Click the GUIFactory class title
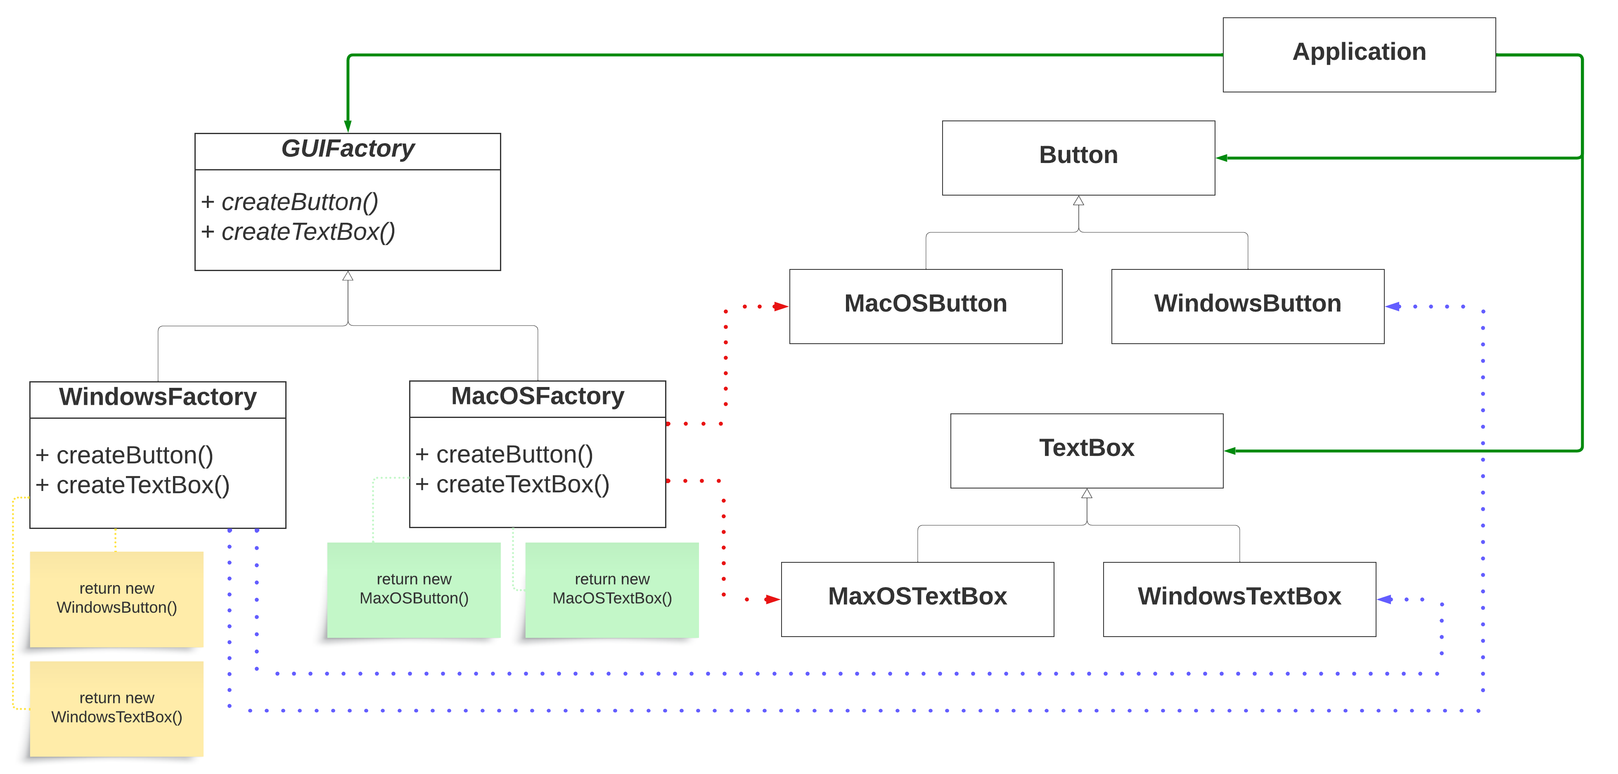The image size is (1618, 774). [x=347, y=149]
